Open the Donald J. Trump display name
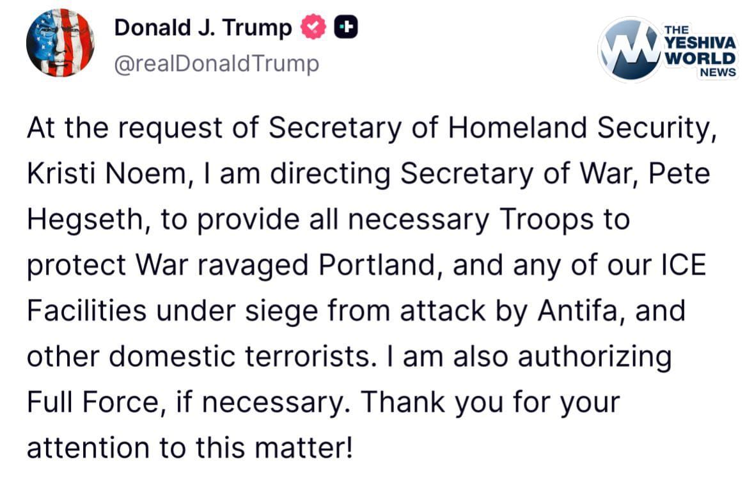The width and height of the screenshot is (754, 480). 203,28
